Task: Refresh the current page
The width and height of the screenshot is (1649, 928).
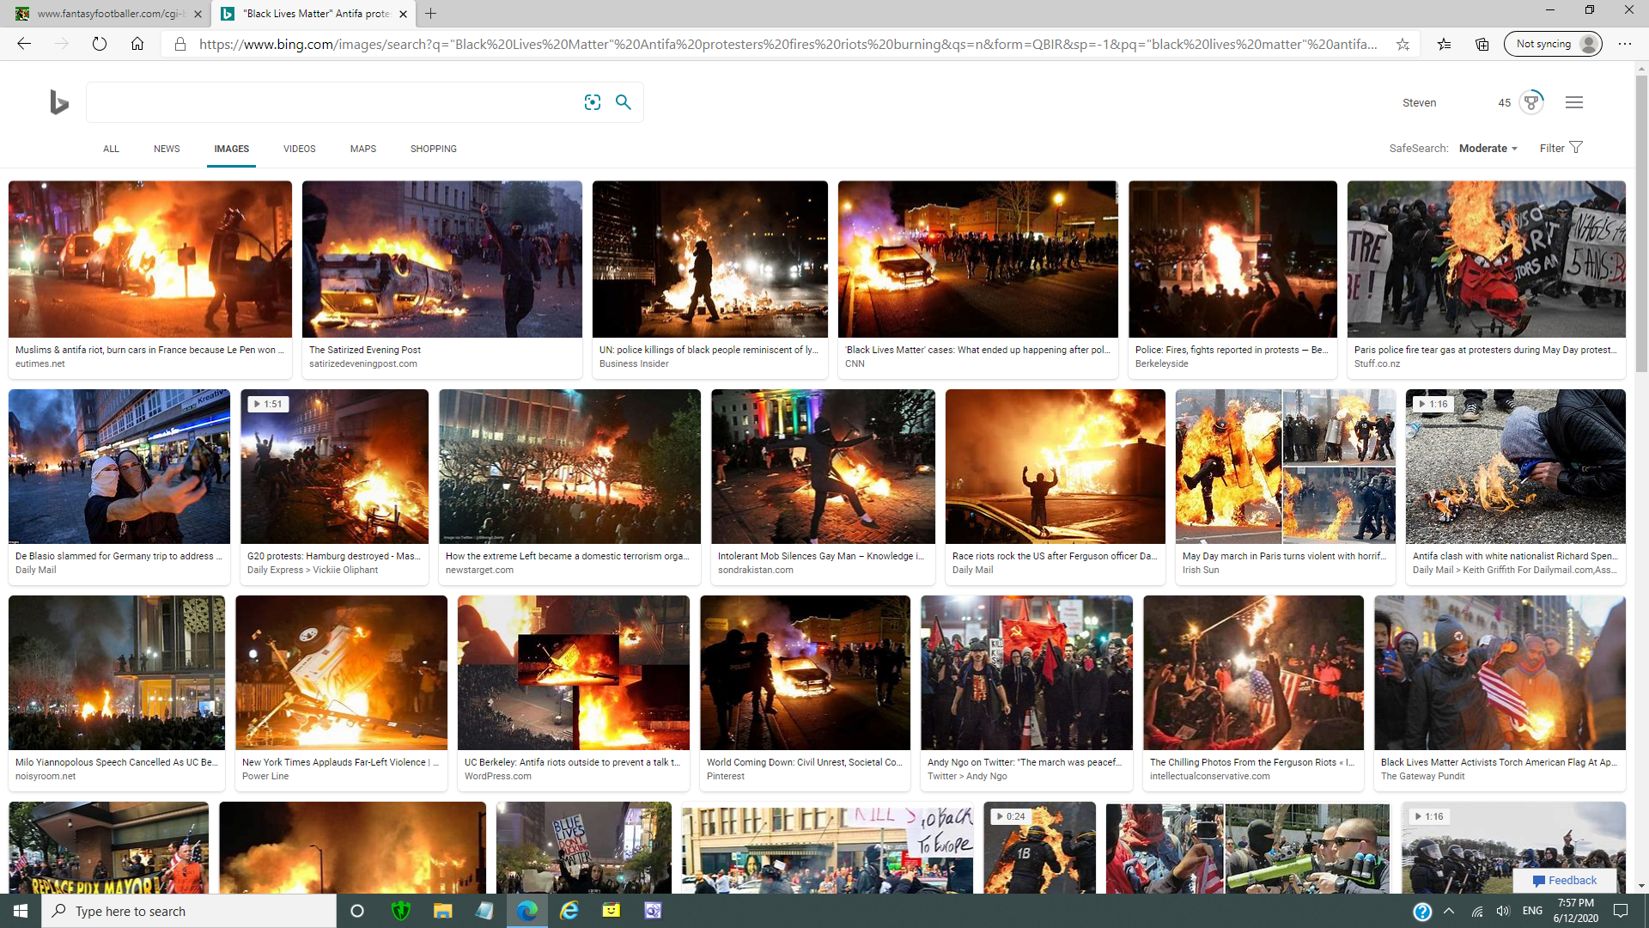Action: pos(100,44)
